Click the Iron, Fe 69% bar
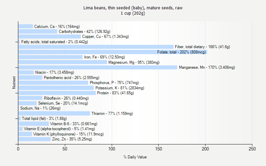Viewport: 266px width, 166px height. [51, 57]
